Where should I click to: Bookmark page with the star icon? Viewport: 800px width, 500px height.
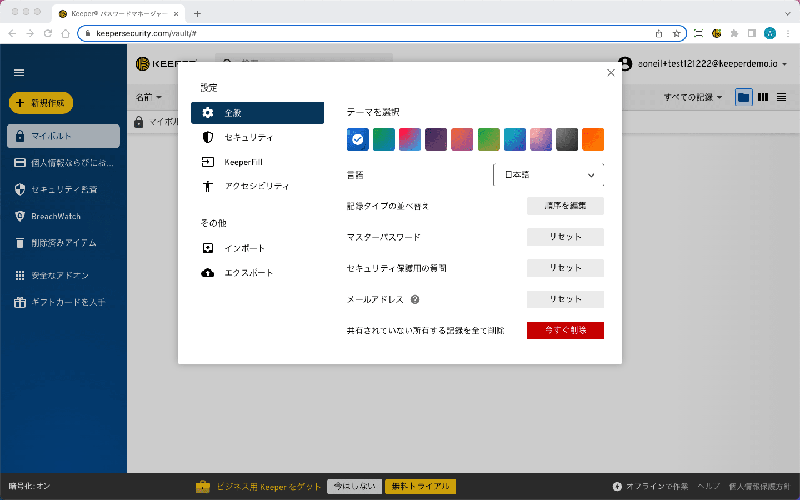pyautogui.click(x=676, y=33)
